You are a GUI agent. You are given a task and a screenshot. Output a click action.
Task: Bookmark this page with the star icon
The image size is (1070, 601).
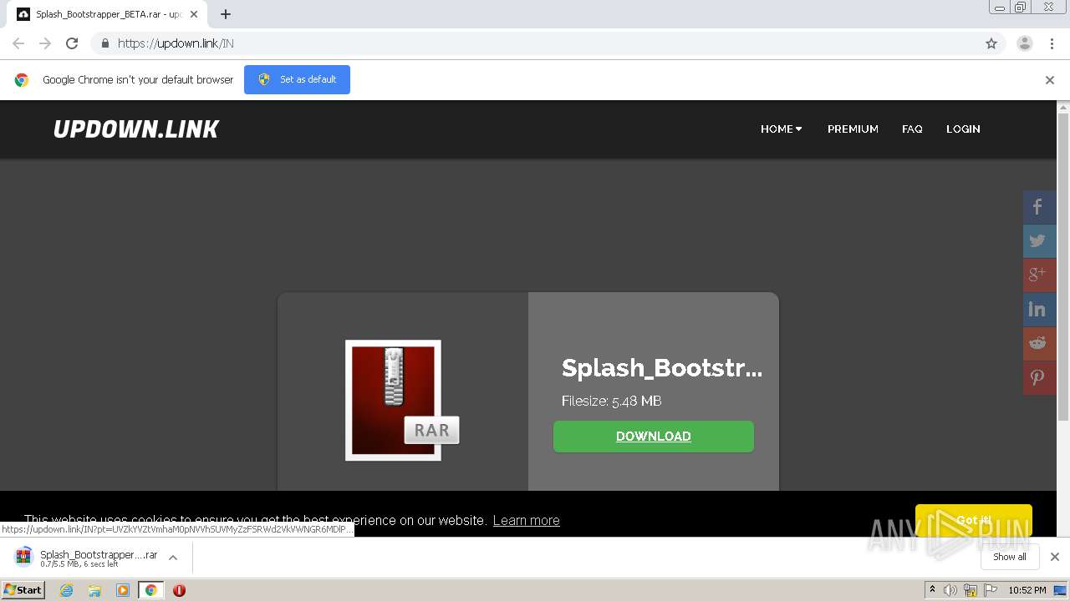(x=991, y=43)
